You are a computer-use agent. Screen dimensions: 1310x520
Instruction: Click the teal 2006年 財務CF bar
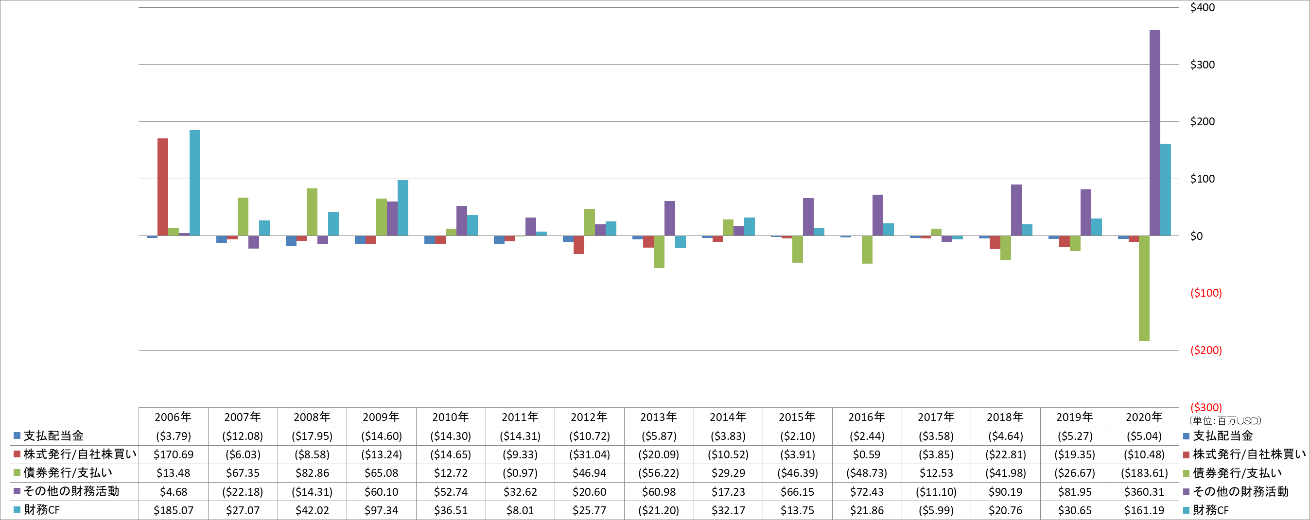tap(195, 183)
